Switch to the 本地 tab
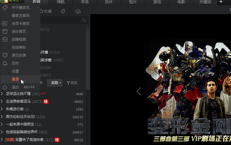Image resolution: width=231 pixels, height=145 pixels. click(85, 2)
